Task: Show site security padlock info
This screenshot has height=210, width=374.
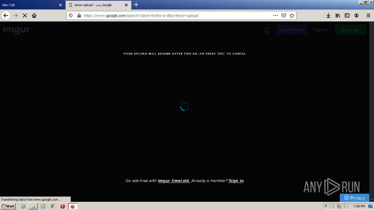Action: (x=79, y=15)
